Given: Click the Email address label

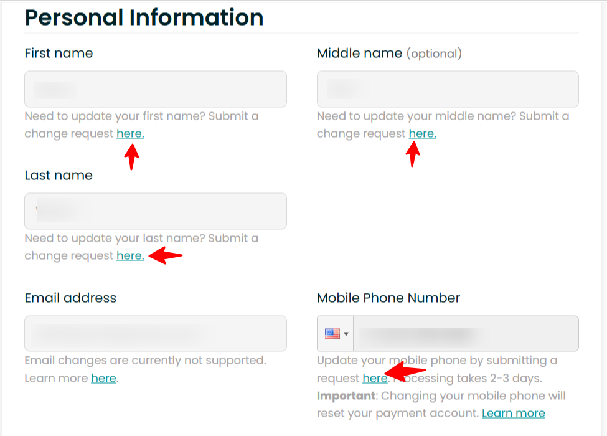Looking at the screenshot, I should tap(70, 298).
